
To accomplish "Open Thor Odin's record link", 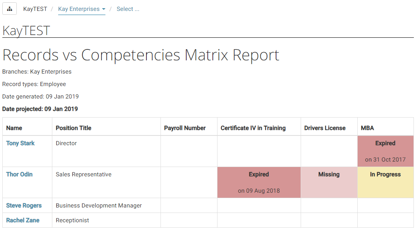I will pos(20,174).
